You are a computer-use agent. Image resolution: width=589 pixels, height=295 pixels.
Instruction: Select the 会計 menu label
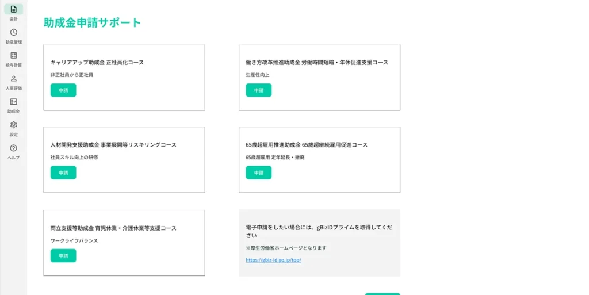pyautogui.click(x=13, y=19)
